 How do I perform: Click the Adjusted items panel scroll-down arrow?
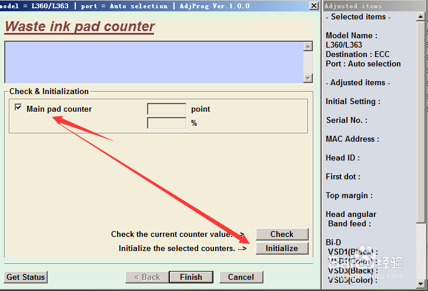420,284
